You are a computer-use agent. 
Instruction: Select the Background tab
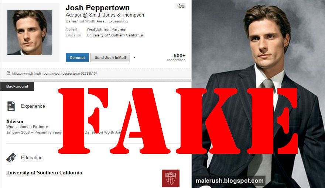click(17, 86)
